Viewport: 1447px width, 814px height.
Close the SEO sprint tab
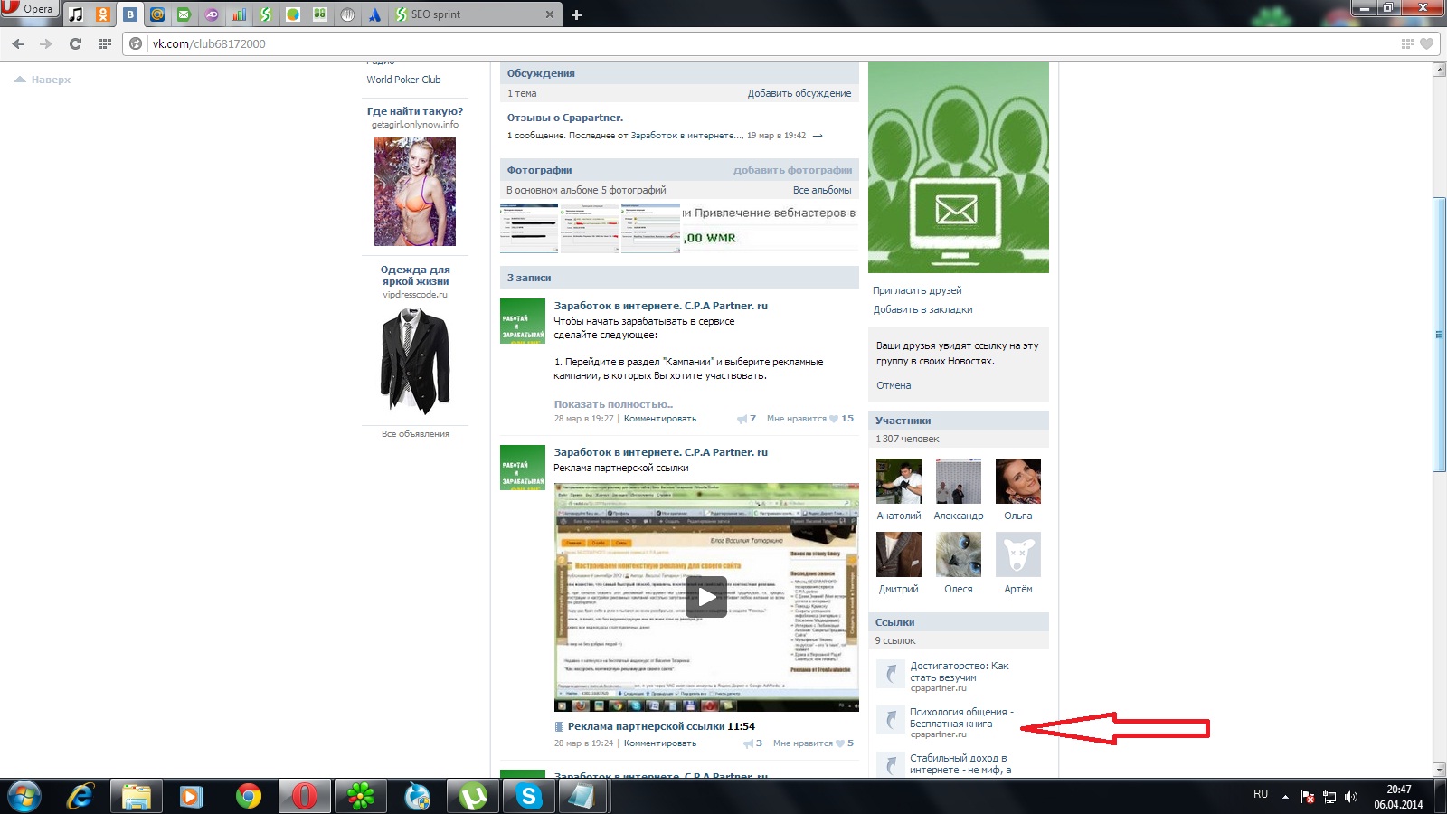point(549,14)
